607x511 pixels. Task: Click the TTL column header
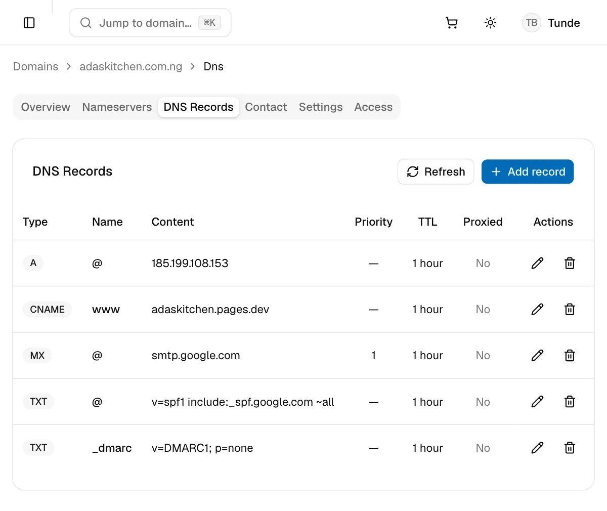coord(427,222)
